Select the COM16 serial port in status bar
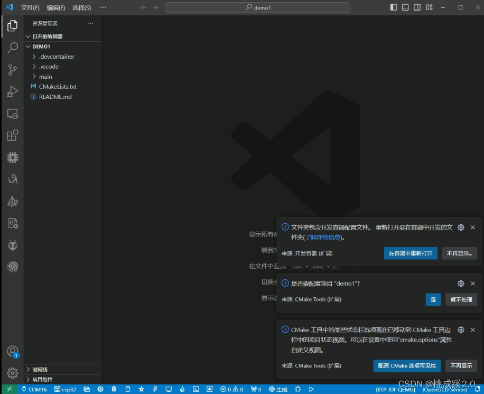The height and width of the screenshot is (394, 484). tap(34, 389)
